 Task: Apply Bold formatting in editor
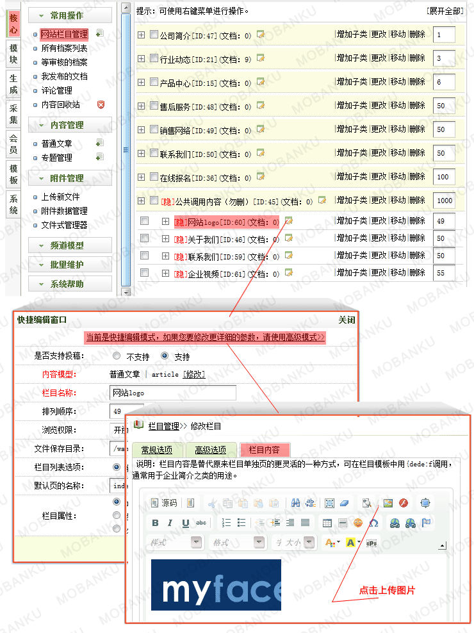(155, 523)
